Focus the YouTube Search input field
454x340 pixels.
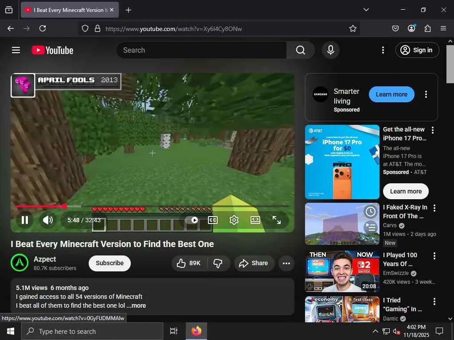[202, 50]
